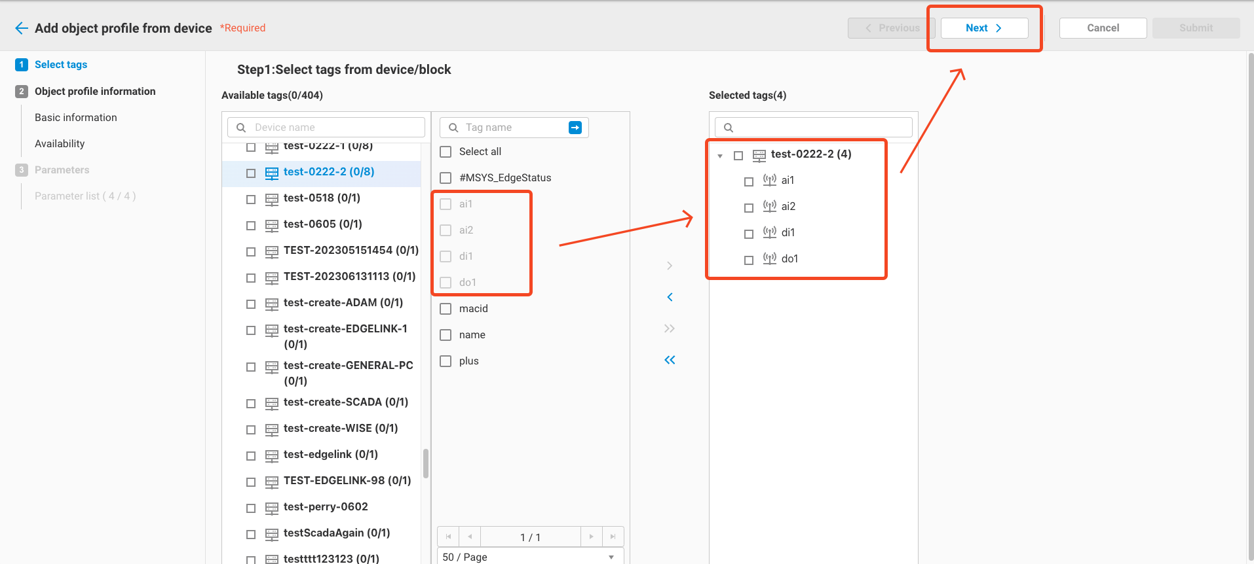This screenshot has height=564, width=1254.
Task: Tick the macid tag checkbox
Action: [446, 309]
